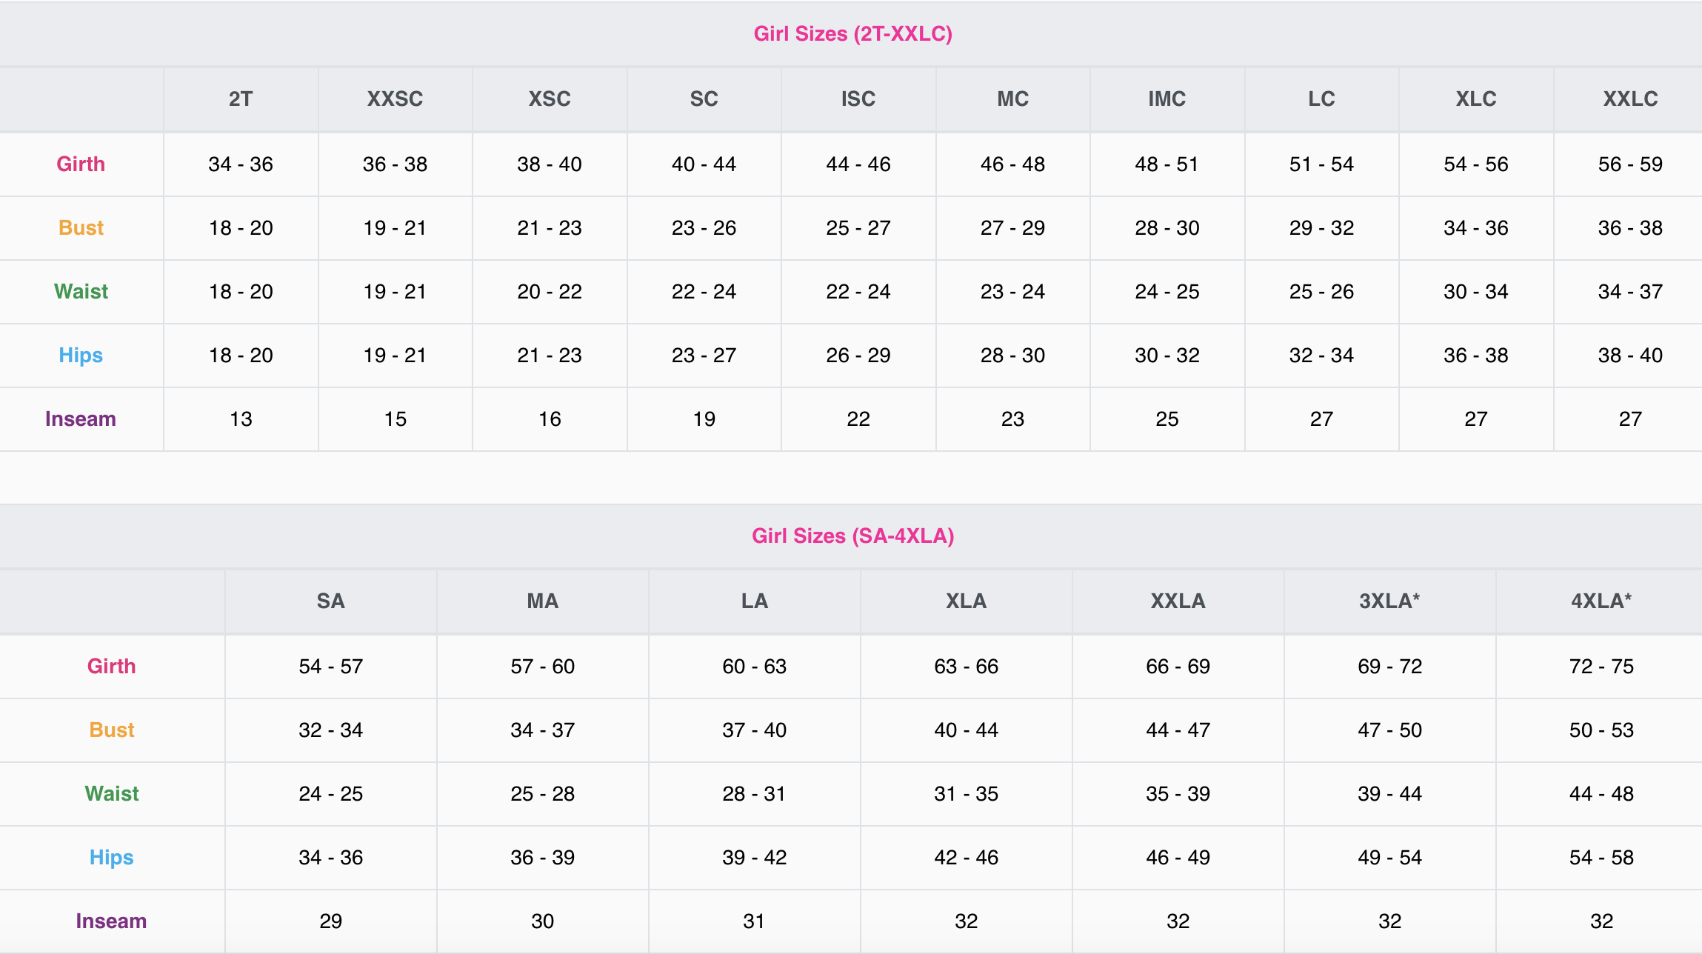Click the 72 - 75 Girth cell for 4XLA

click(1601, 667)
